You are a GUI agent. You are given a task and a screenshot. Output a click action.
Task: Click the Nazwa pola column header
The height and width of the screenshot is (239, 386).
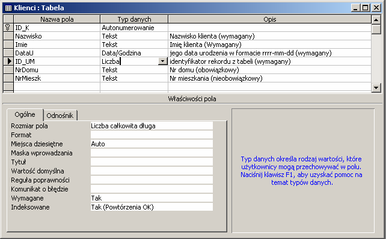[x=57, y=19]
